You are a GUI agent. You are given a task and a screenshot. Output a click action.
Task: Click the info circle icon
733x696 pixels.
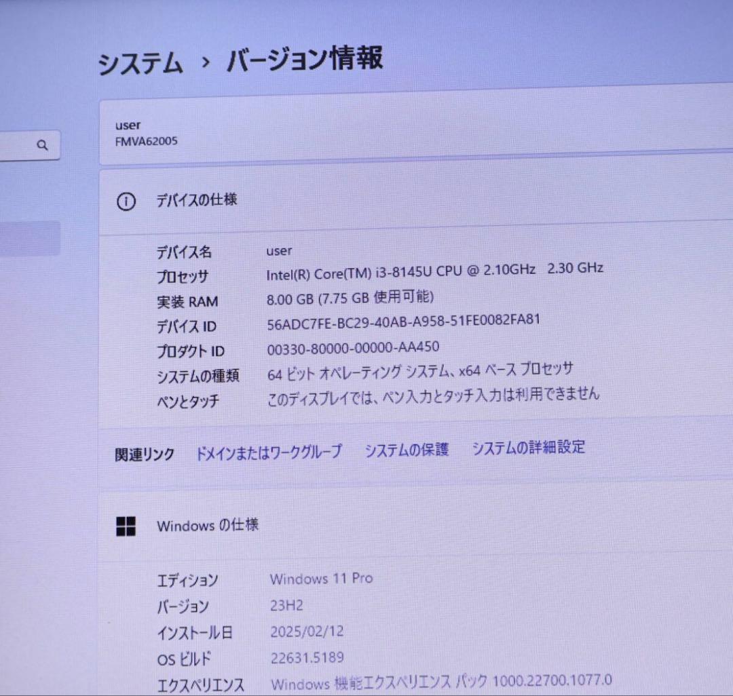click(126, 201)
